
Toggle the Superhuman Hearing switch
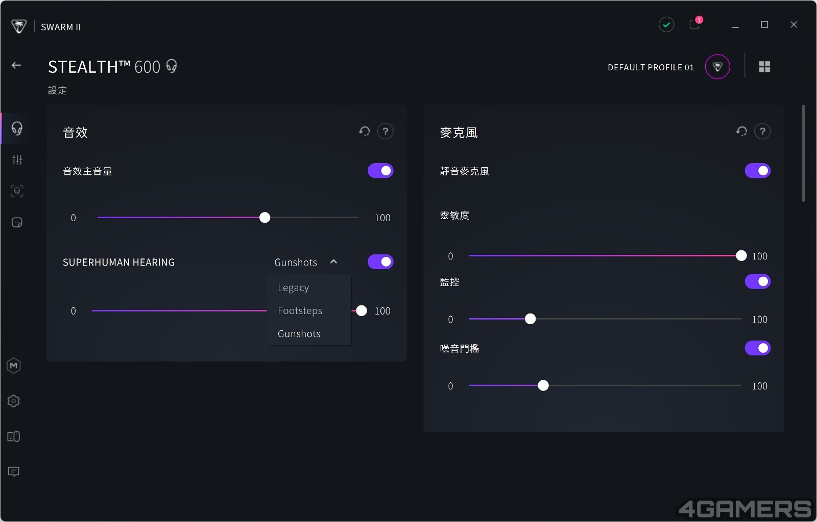coord(380,262)
